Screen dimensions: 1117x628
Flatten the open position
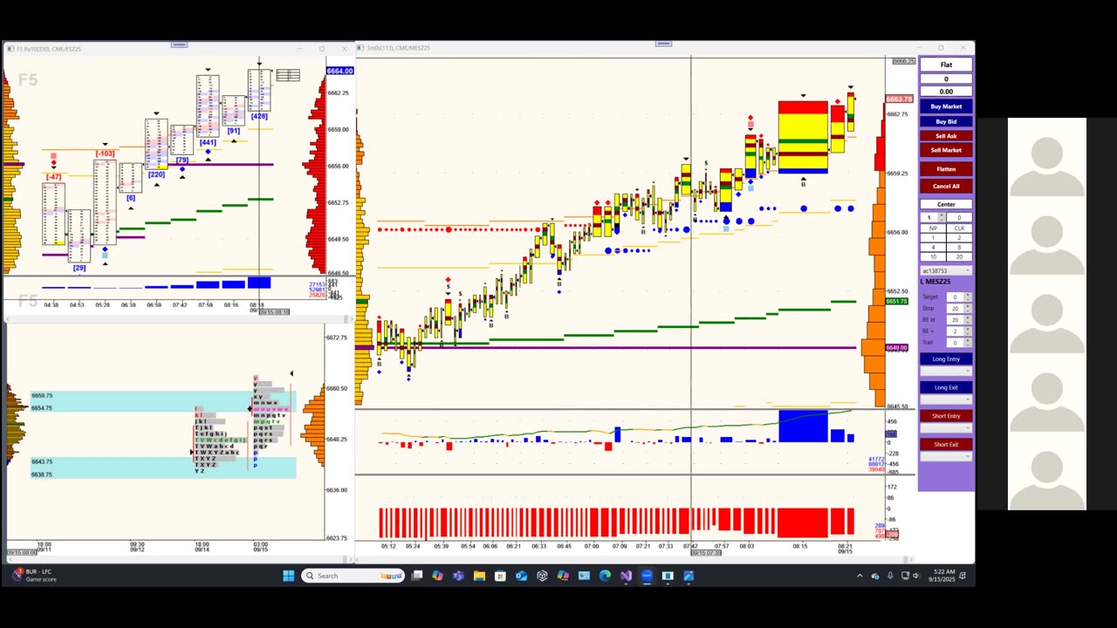pyautogui.click(x=946, y=169)
